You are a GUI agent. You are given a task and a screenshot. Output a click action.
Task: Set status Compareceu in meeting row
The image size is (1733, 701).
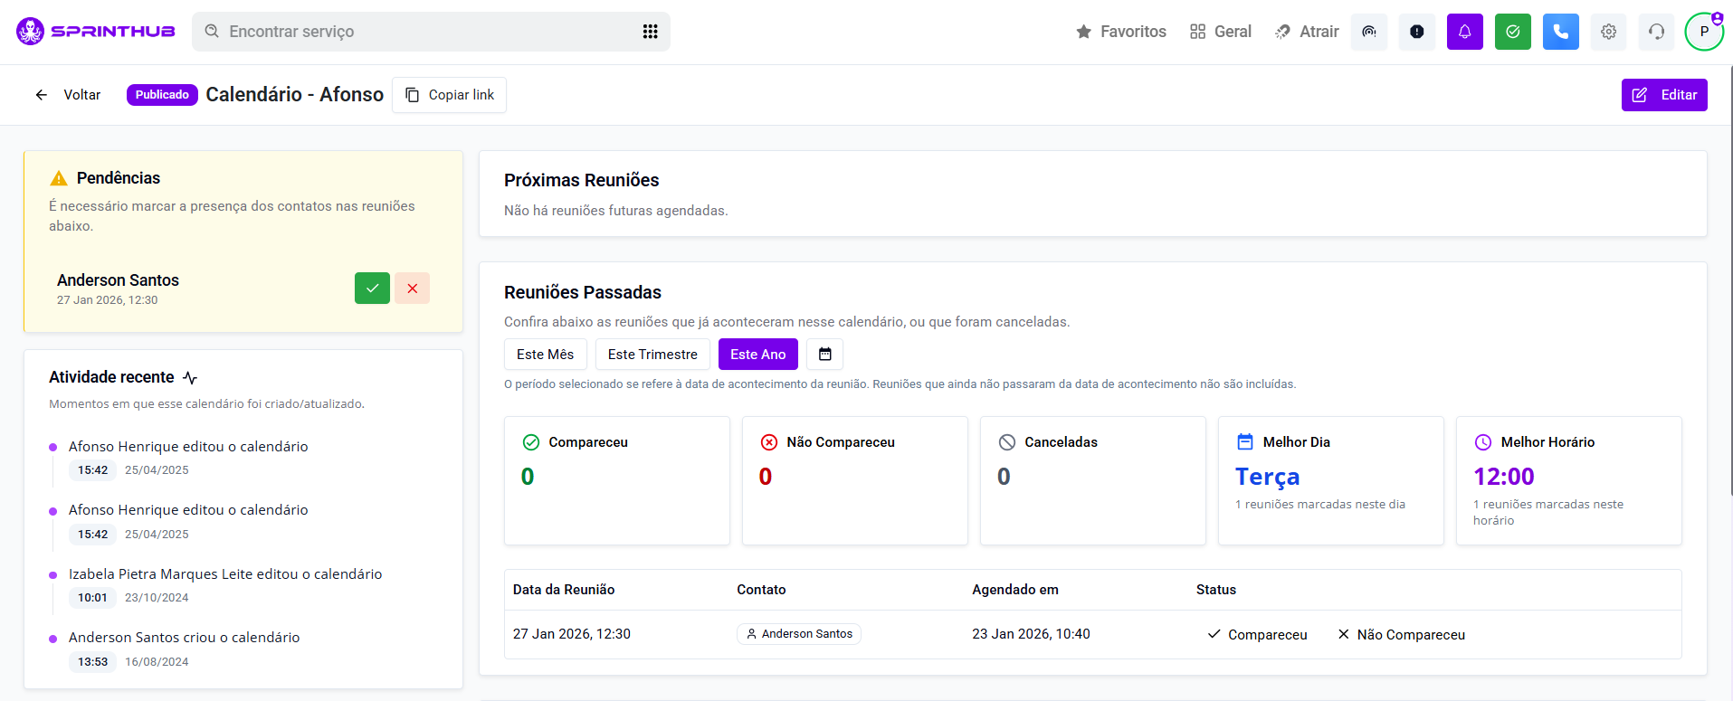tap(1257, 635)
